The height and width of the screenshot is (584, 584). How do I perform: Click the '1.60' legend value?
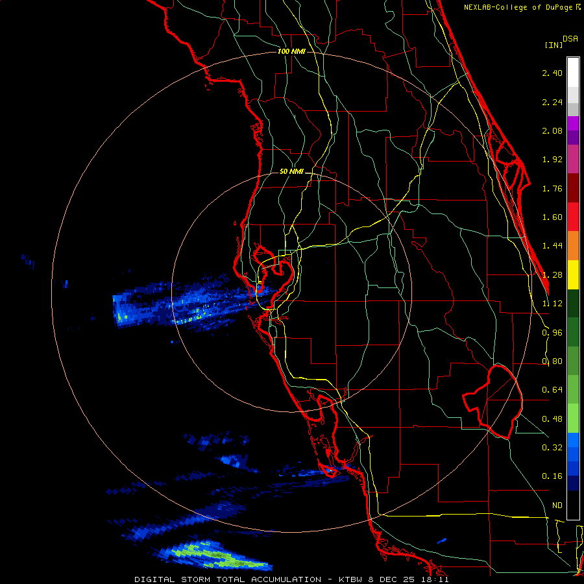(552, 217)
